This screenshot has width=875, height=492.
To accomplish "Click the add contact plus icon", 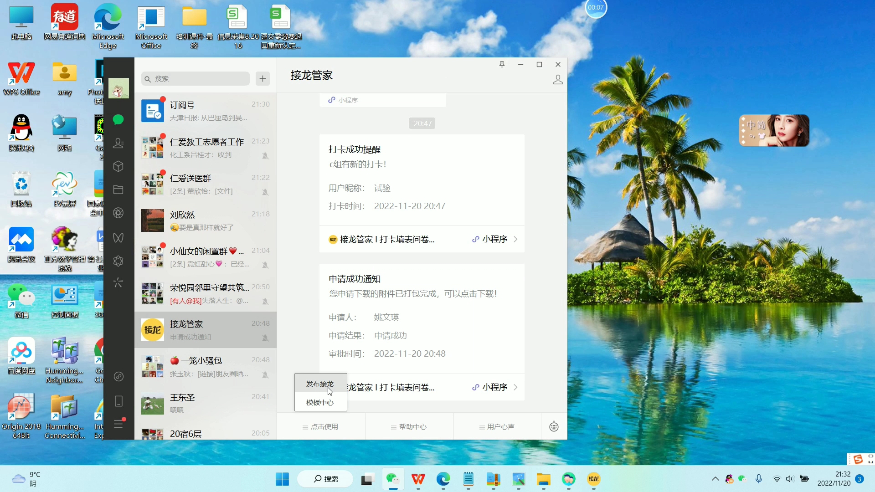I will click(x=262, y=79).
